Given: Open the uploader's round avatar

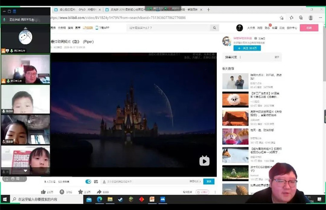Looking at the screenshot, I should [226, 41].
